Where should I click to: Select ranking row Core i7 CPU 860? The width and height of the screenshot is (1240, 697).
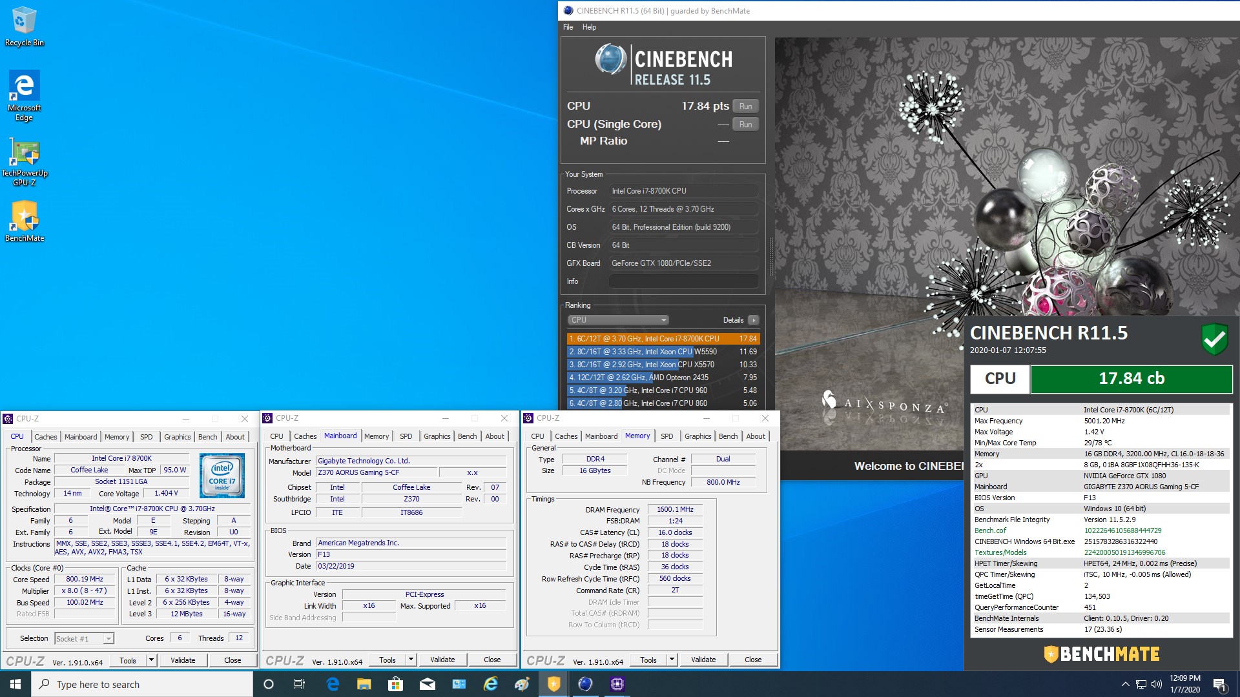[663, 403]
